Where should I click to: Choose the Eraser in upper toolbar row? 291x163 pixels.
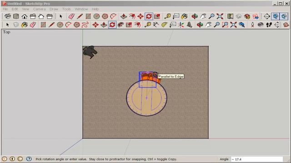click(71, 16)
